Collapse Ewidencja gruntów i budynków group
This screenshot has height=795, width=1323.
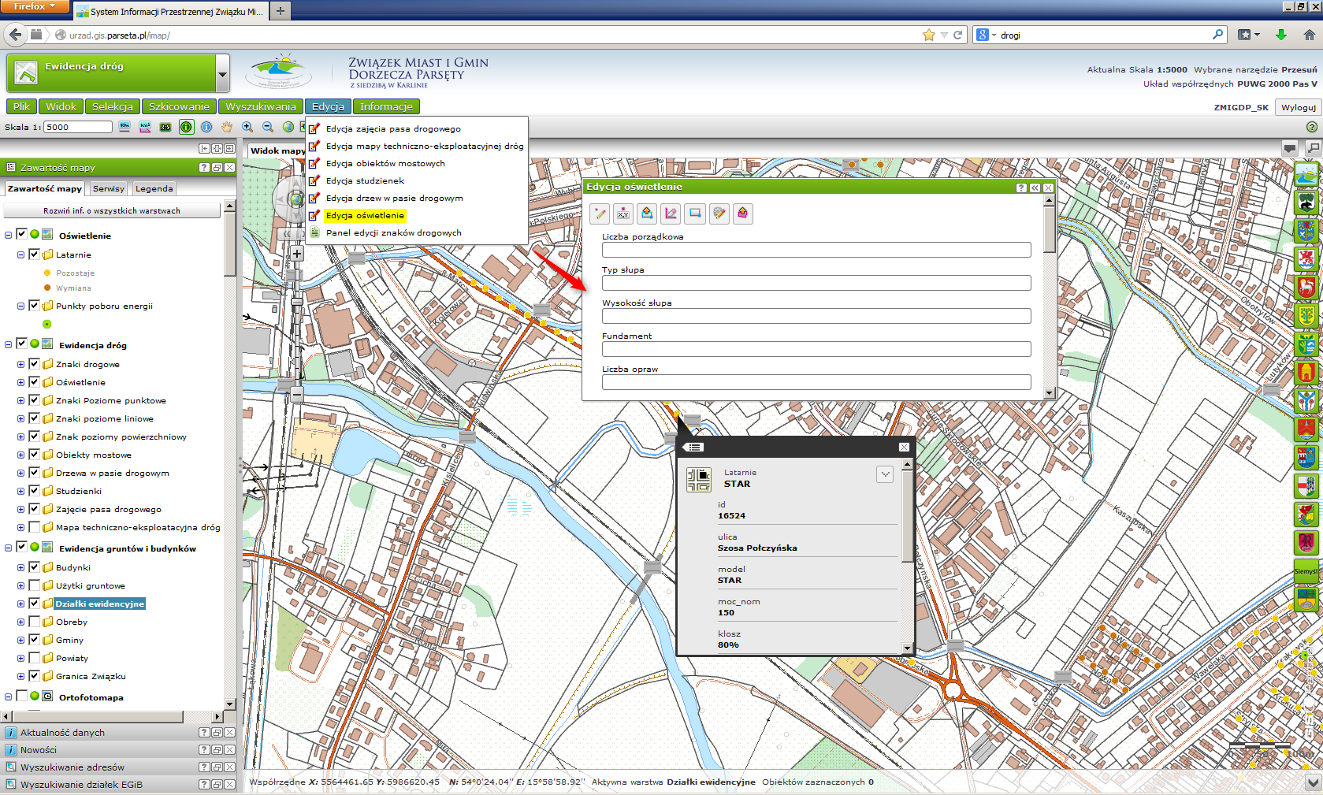(9, 548)
